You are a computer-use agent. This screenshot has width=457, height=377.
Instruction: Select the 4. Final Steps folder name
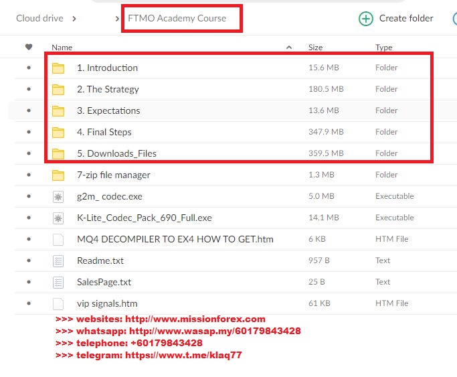pyautogui.click(x=104, y=132)
